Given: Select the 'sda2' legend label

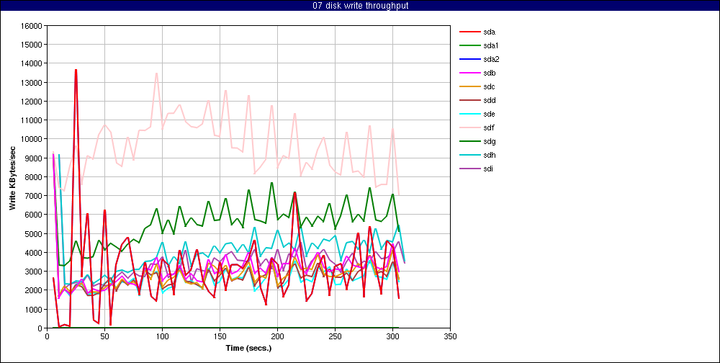Looking at the screenshot, I should [x=491, y=59].
